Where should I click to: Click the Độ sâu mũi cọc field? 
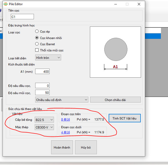click(42, 93)
